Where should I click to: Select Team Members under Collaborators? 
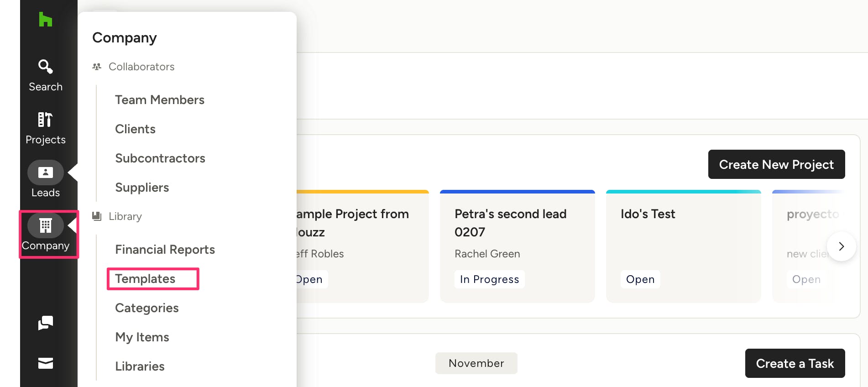pos(160,99)
